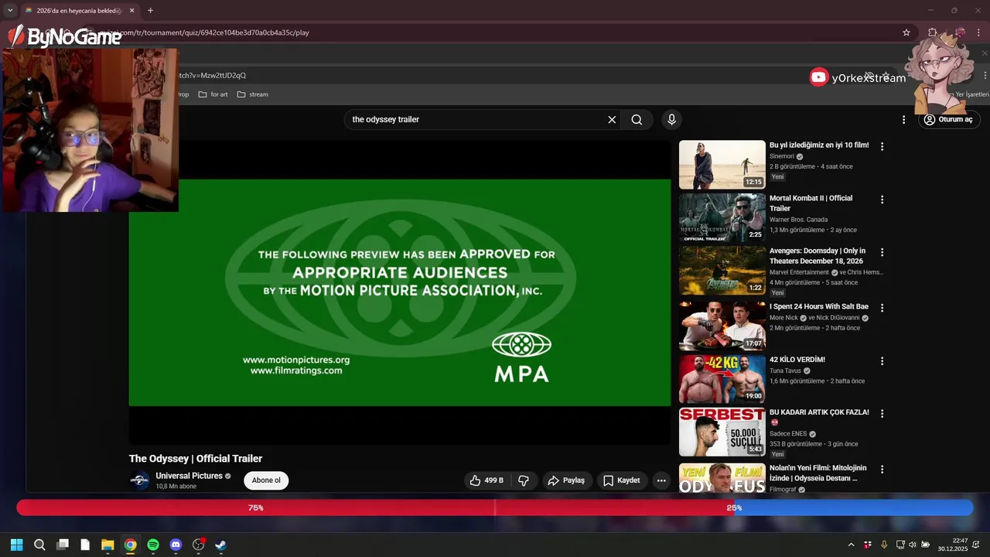Save the video with Kaydet
Viewport: 990px width, 557px height.
pos(622,480)
